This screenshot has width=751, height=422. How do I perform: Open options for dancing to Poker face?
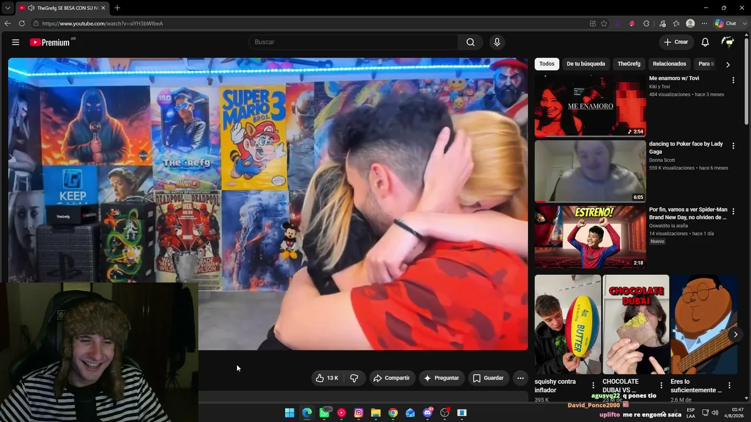733,146
